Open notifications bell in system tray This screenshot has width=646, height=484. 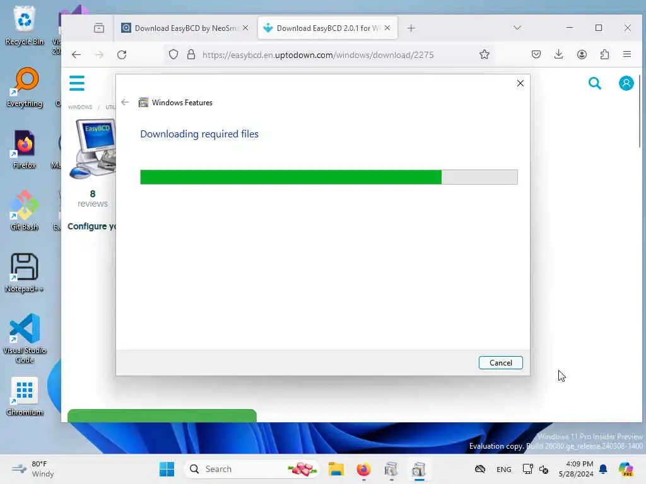click(x=603, y=469)
